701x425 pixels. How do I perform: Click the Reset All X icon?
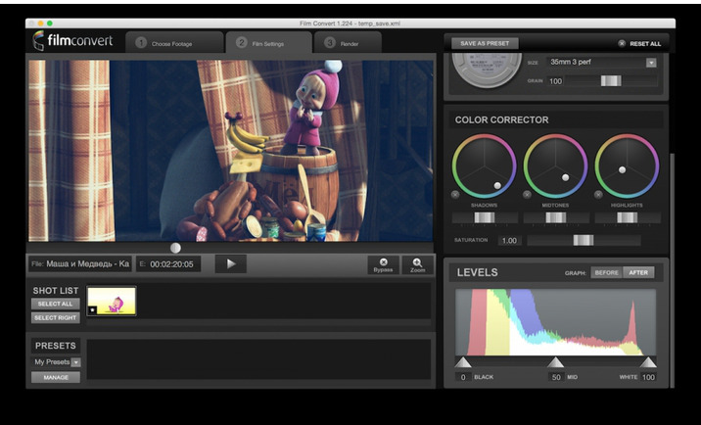[622, 43]
